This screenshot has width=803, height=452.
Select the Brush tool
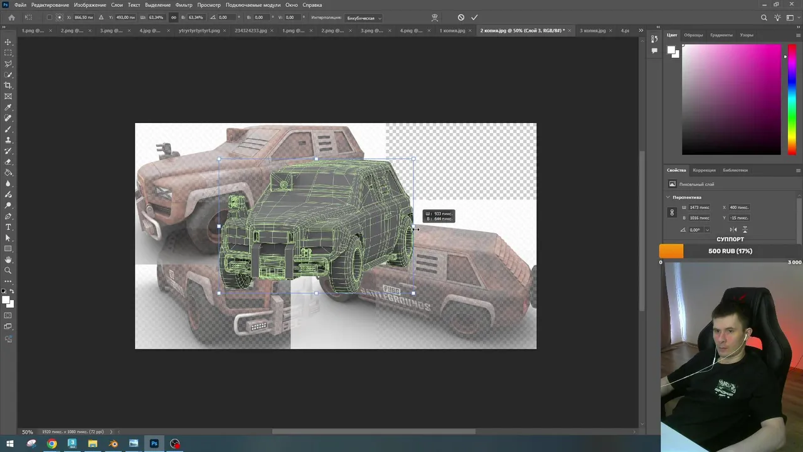point(8,129)
